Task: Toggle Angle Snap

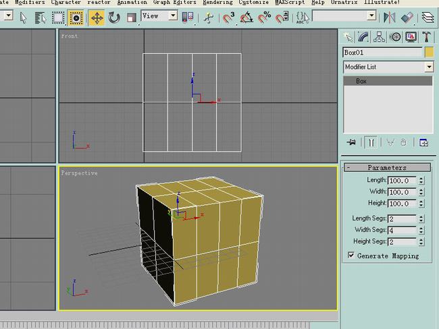Action: pos(247,18)
